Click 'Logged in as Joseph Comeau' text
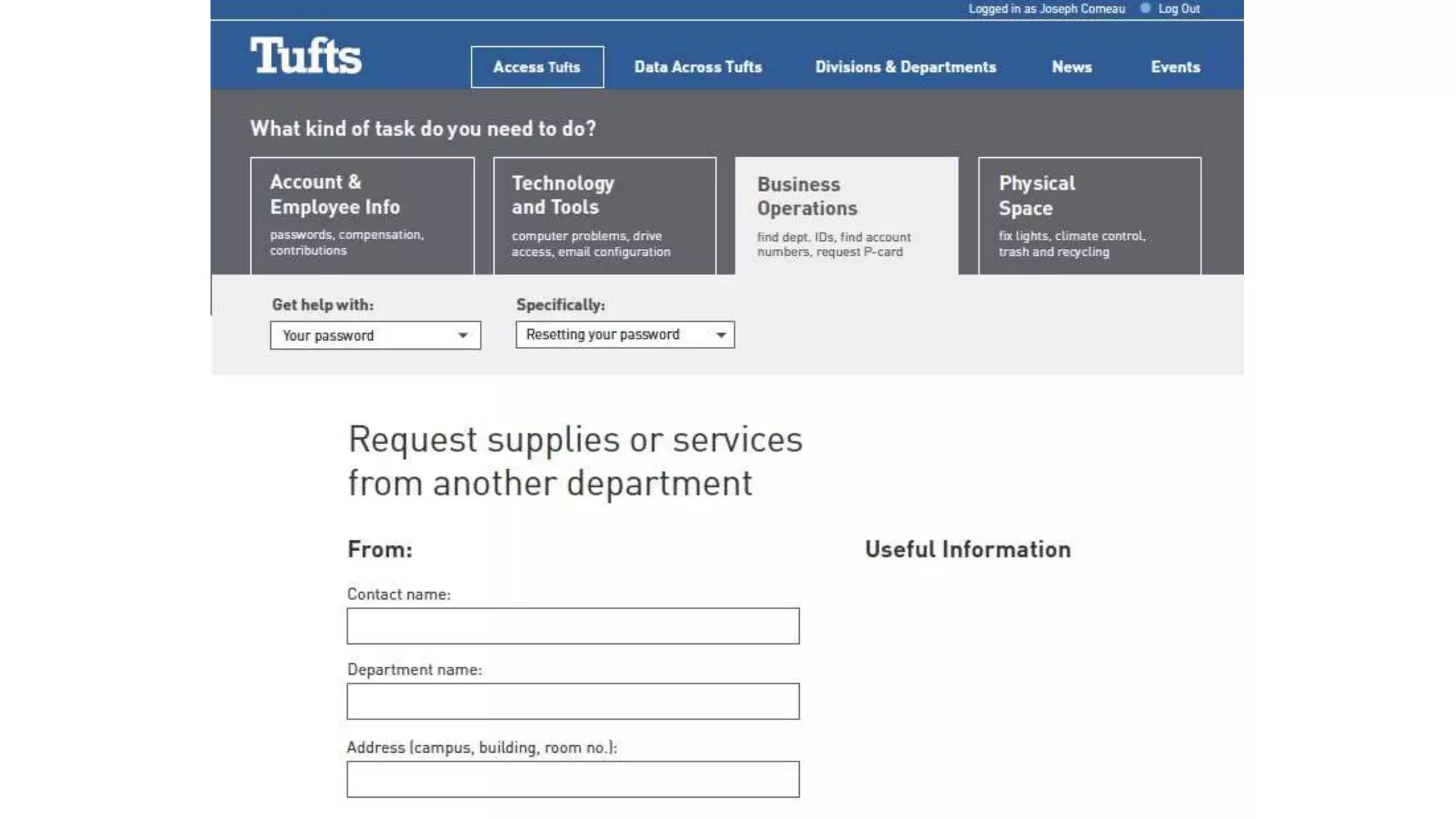 point(1046,9)
